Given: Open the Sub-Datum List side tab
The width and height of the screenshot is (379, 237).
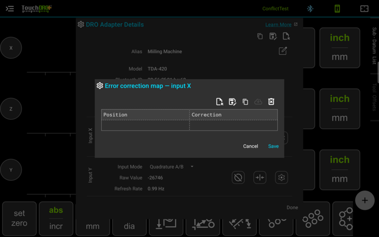Looking at the screenshot, I should tap(374, 46).
